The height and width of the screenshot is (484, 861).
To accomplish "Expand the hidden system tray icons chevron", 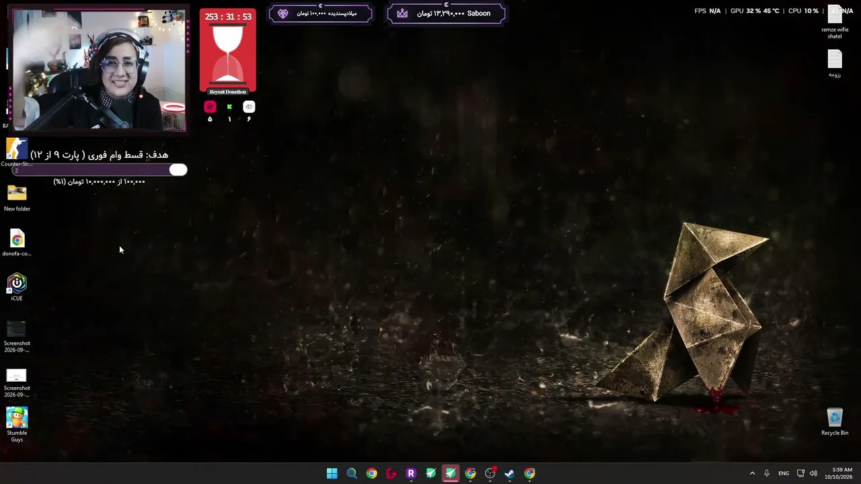I will pyautogui.click(x=752, y=473).
